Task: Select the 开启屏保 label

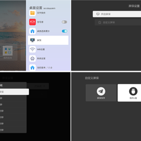Action: [x=106, y=14]
